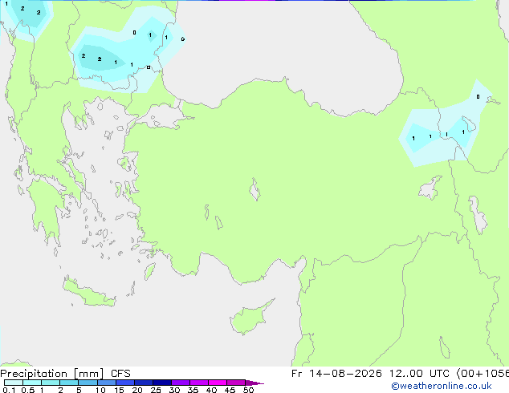Open the weatheronline.co.uk copyright link
509x393 pixels.
tap(441, 386)
